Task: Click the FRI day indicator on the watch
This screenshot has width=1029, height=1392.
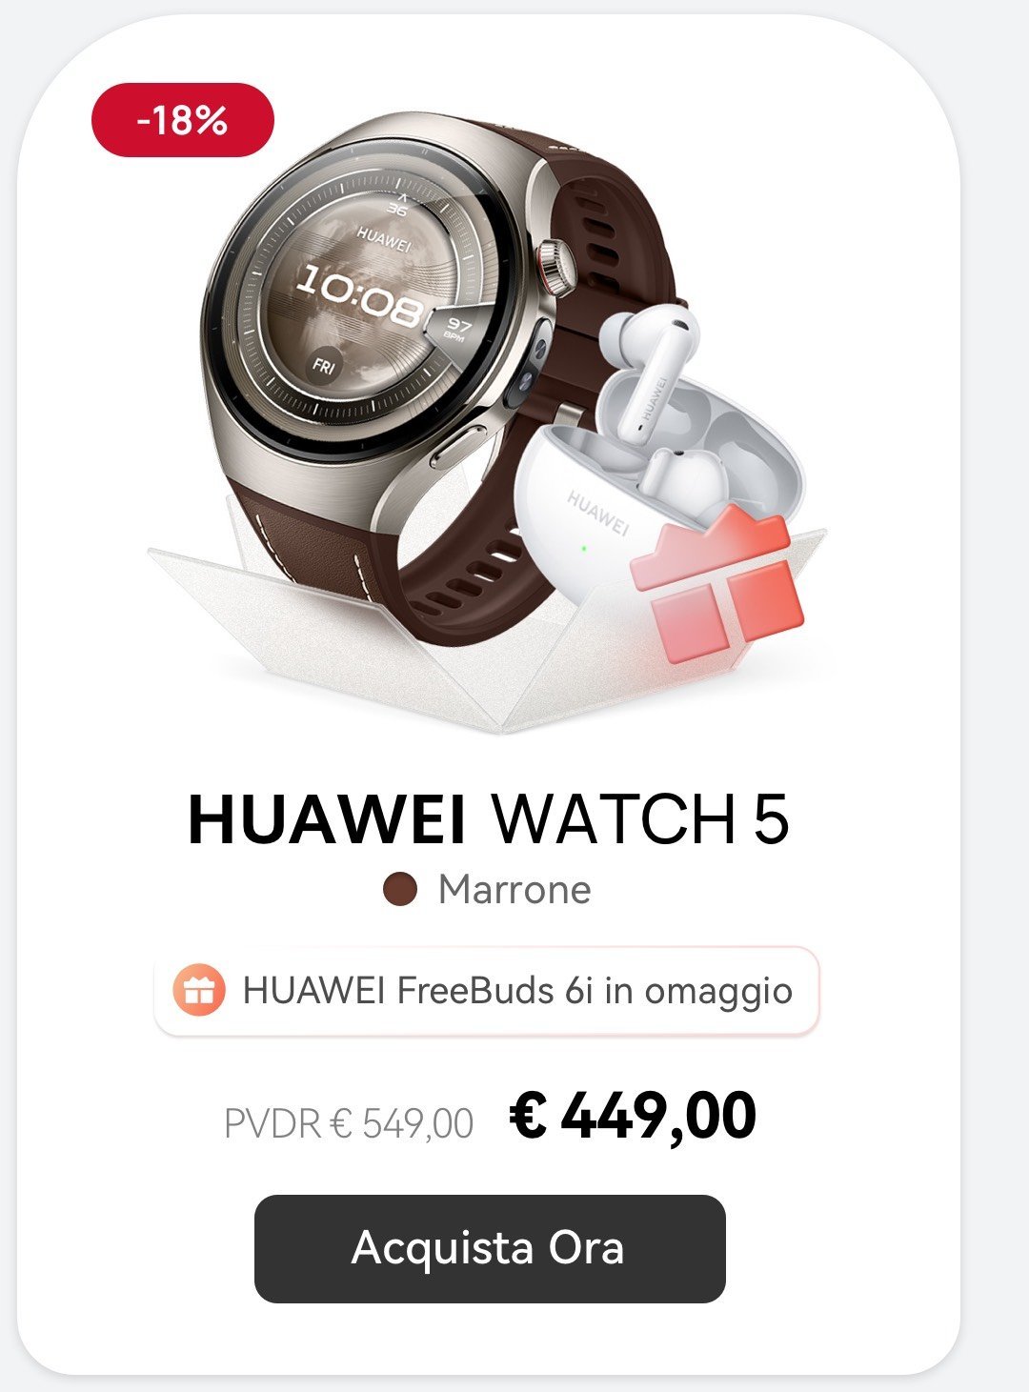Action: pyautogui.click(x=324, y=363)
